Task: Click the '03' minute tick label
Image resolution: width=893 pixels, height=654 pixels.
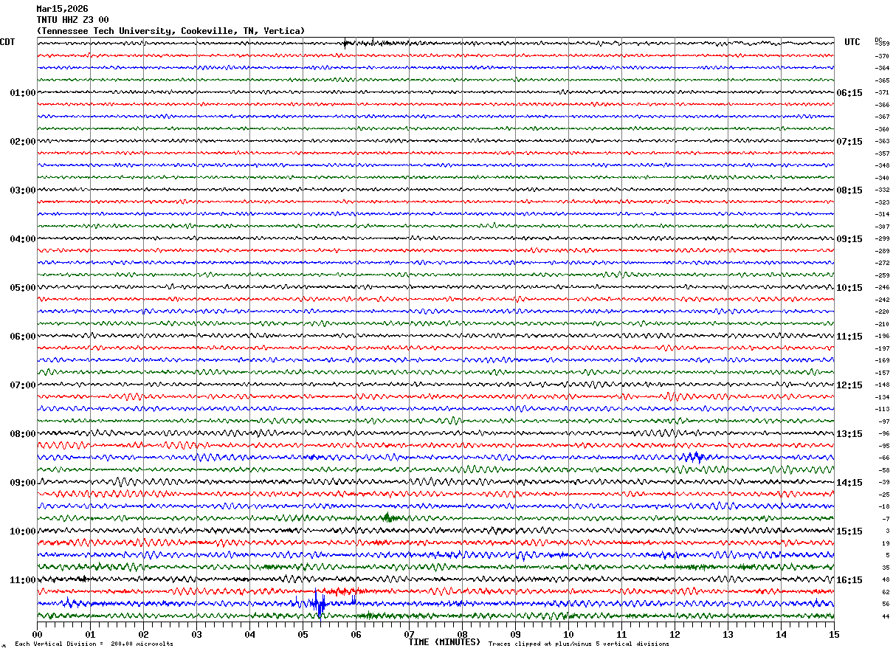Action: coord(196,634)
